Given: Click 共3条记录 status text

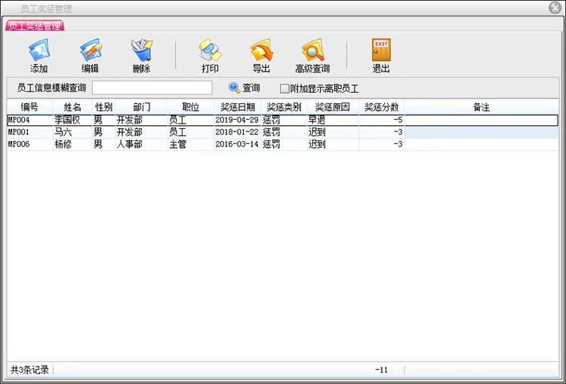Looking at the screenshot, I should 30,370.
